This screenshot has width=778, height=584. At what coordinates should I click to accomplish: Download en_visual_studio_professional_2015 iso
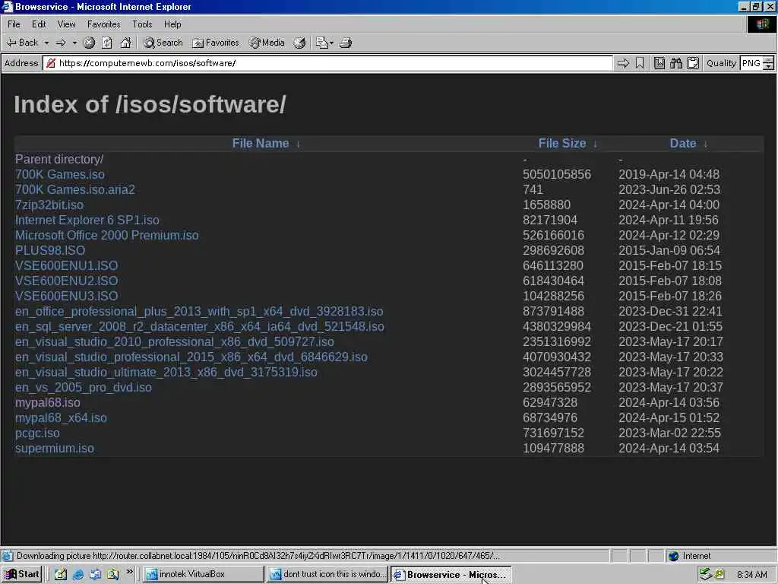191,357
